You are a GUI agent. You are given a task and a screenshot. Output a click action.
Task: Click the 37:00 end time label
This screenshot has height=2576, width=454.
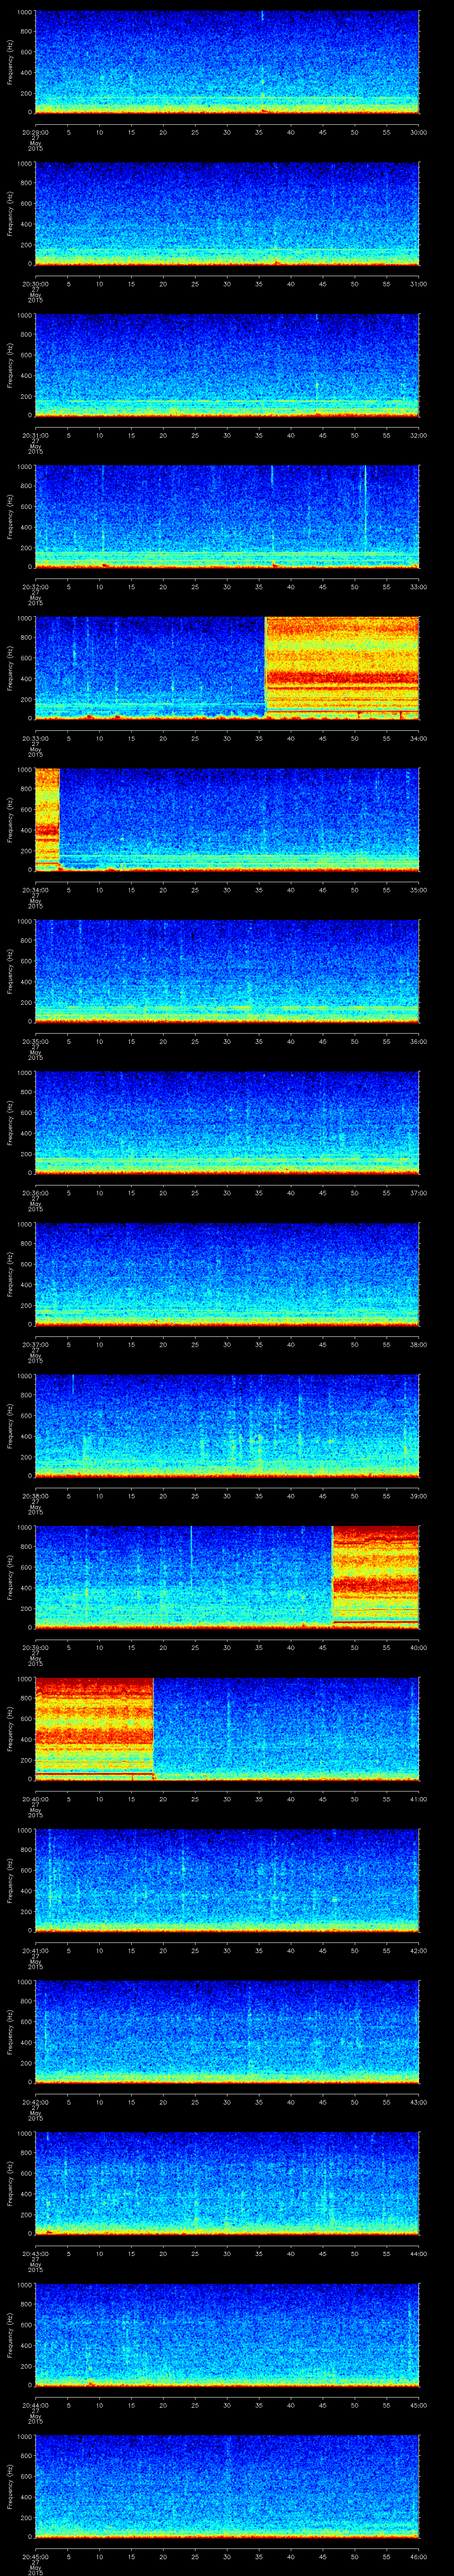[x=419, y=1193]
